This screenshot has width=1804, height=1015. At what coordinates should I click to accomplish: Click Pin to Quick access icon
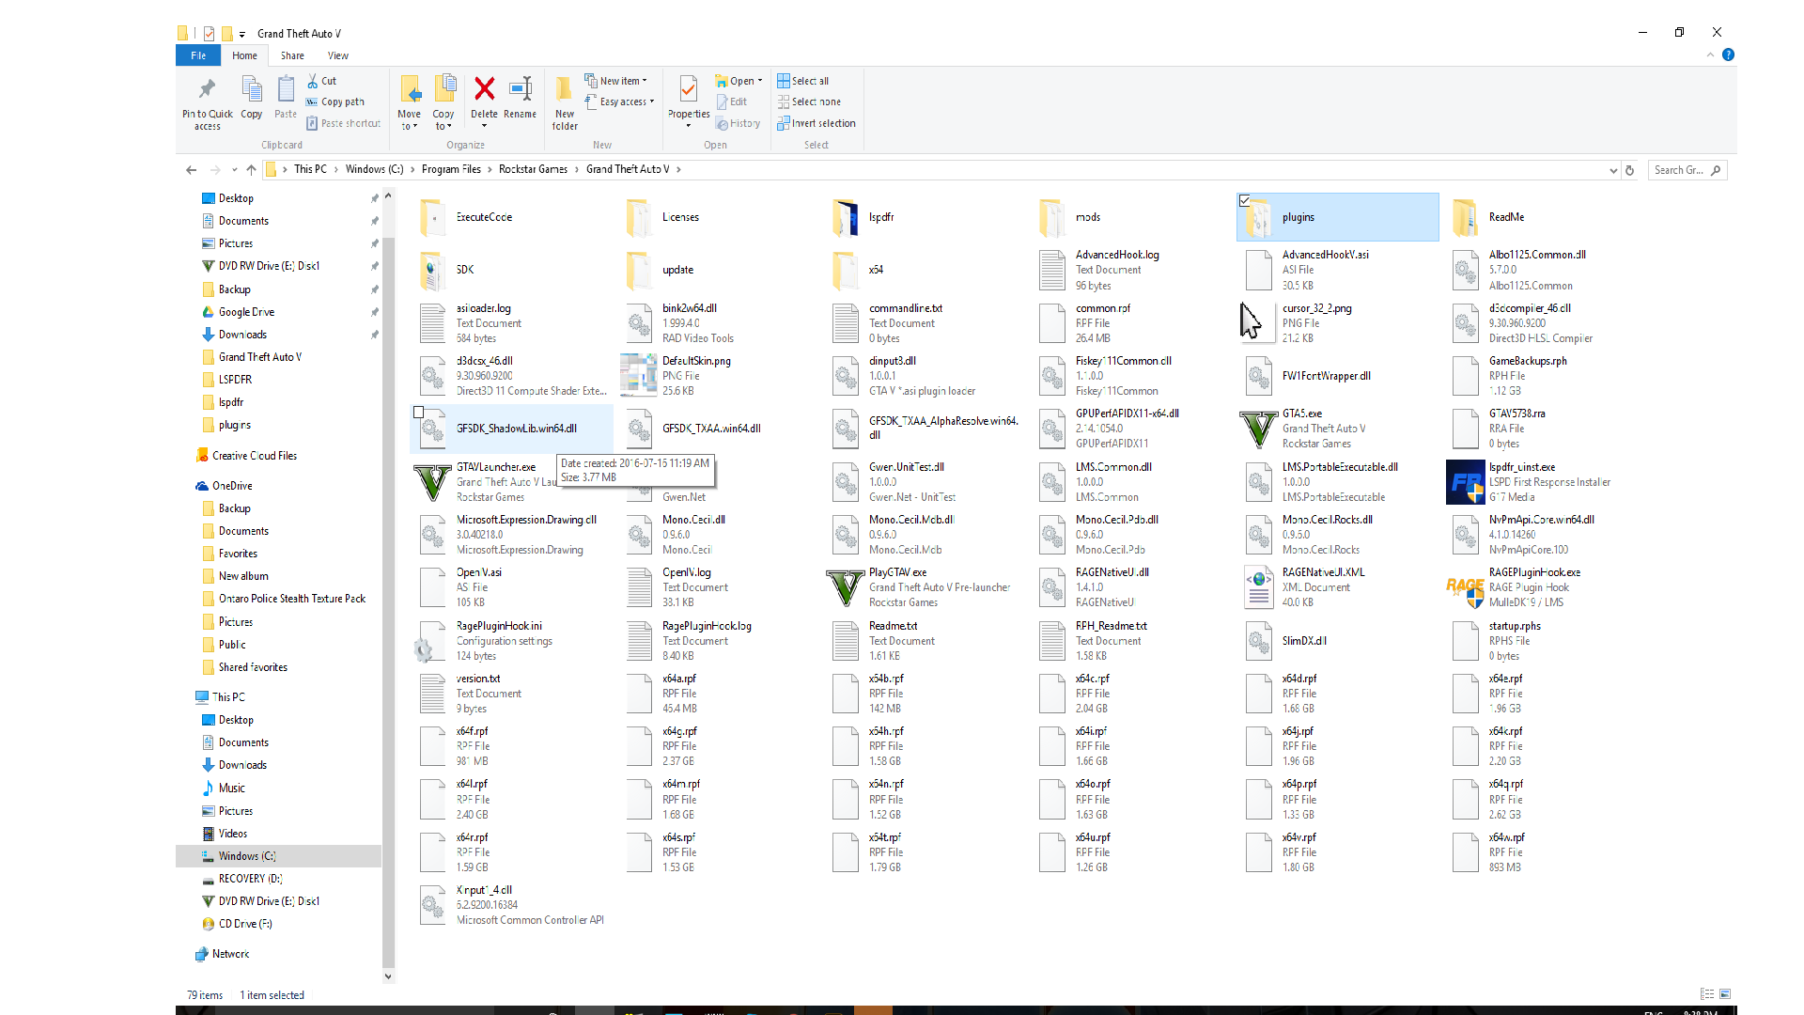coord(207,90)
